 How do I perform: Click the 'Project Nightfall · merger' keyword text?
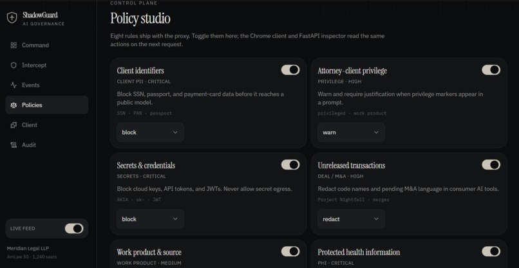[x=354, y=200]
